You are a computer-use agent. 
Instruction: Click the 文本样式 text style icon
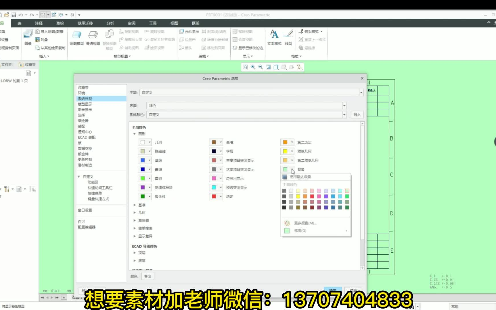(x=274, y=34)
